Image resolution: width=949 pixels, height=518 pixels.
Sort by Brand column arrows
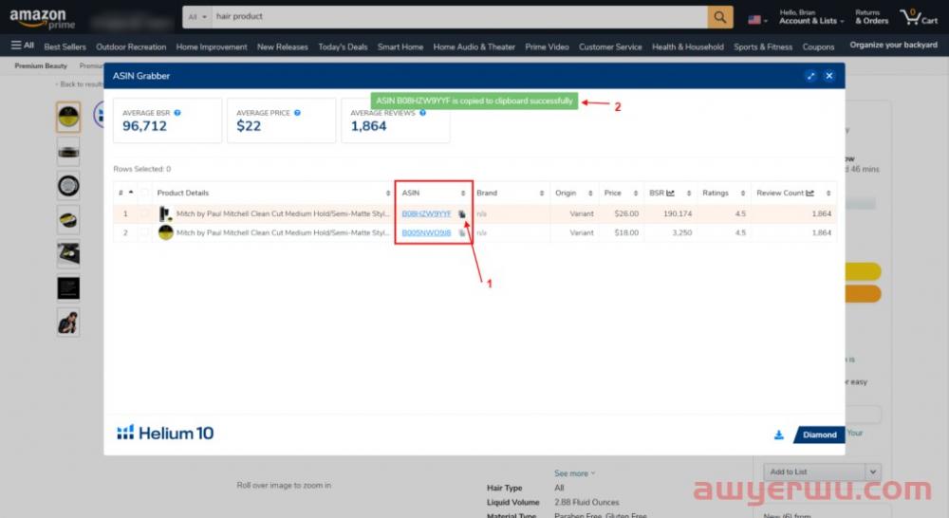point(542,193)
